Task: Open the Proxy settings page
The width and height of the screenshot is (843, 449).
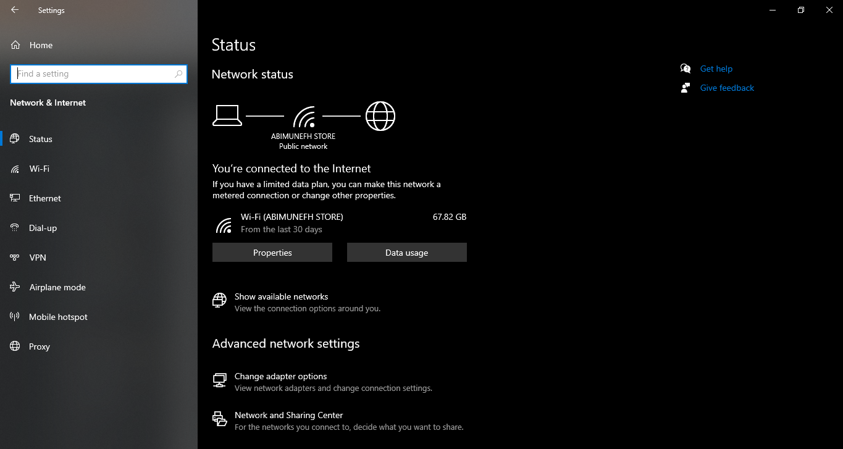Action: click(x=99, y=346)
